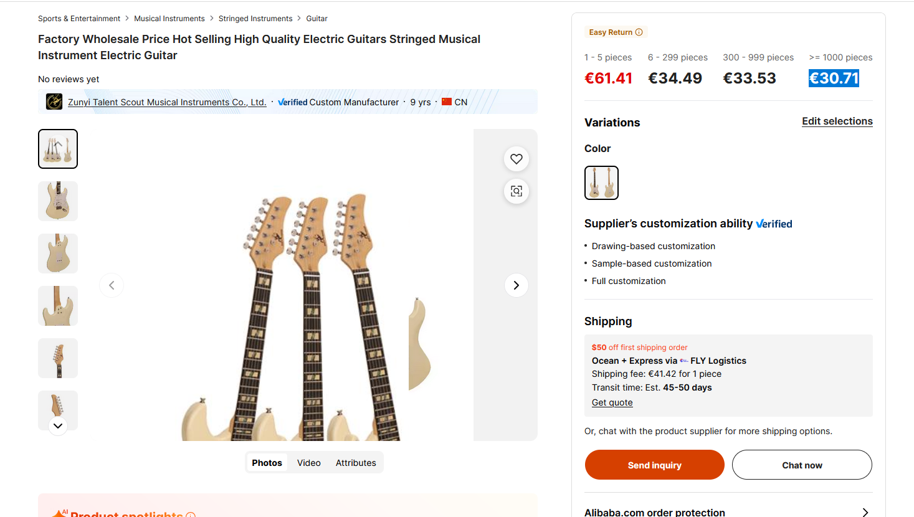Click the Product spotlights info icon
The height and width of the screenshot is (517, 914).
tap(191, 515)
